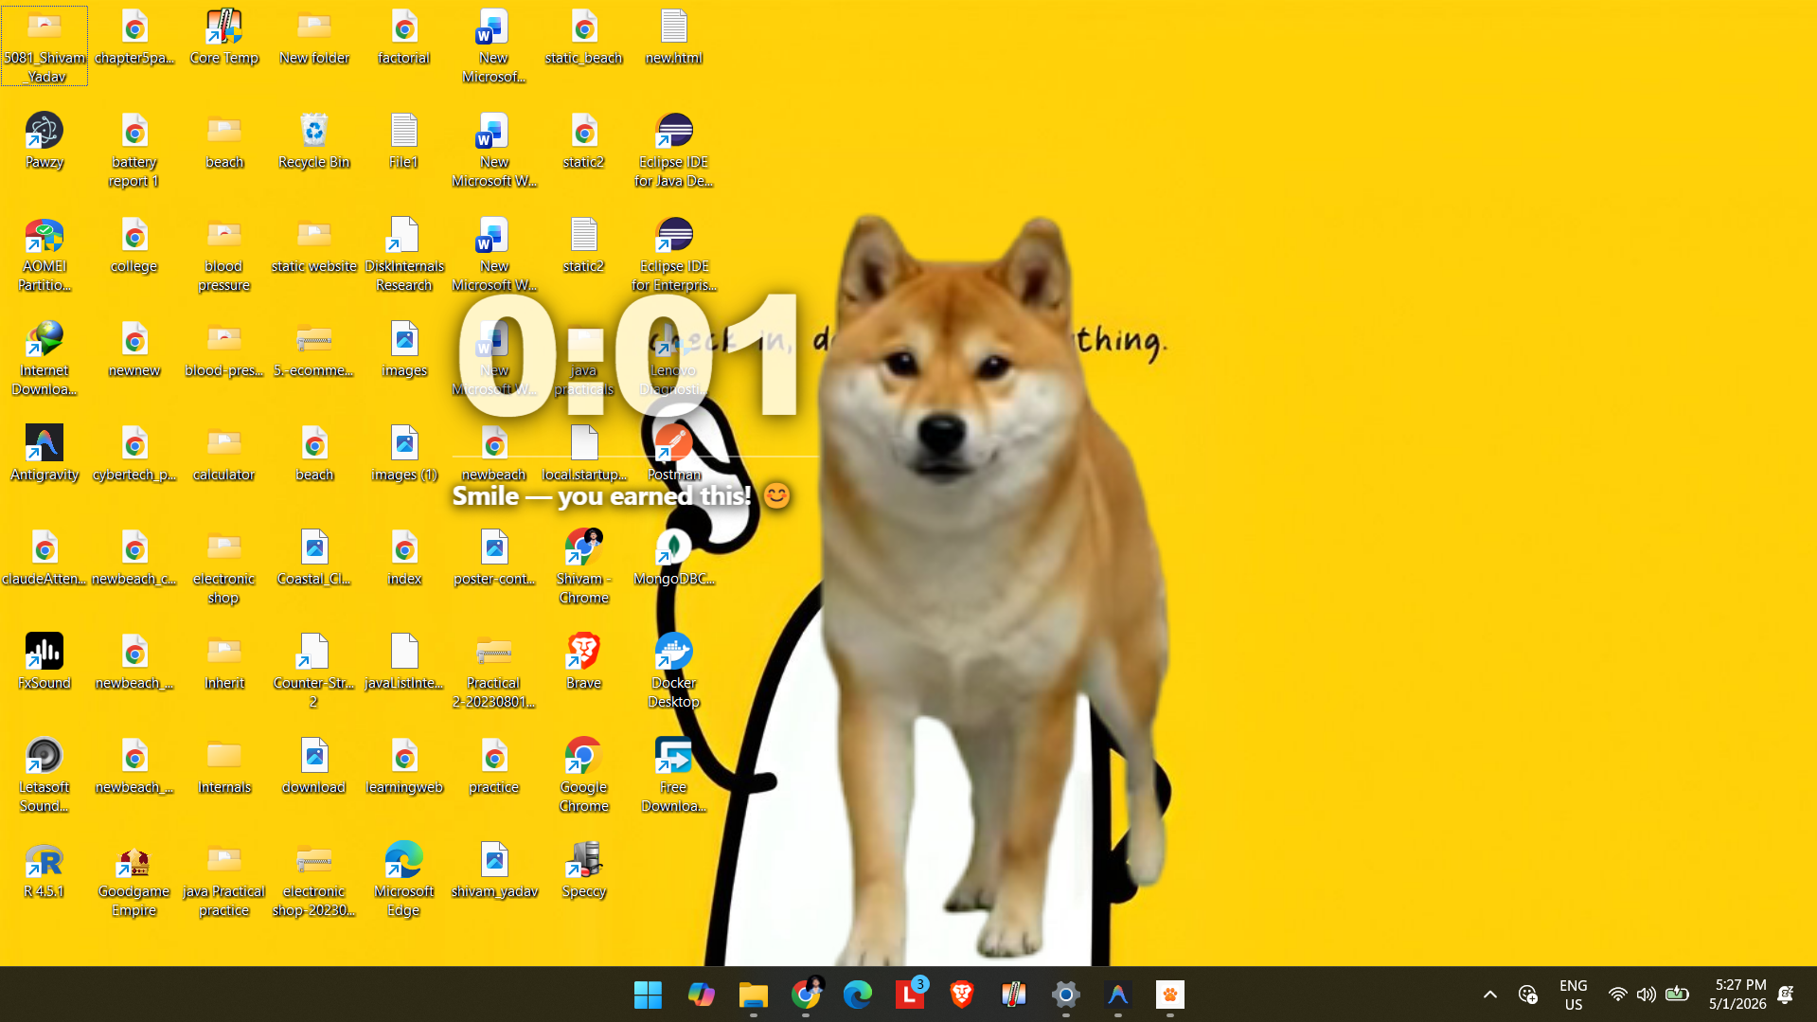The height and width of the screenshot is (1022, 1817).
Task: Click the shivam_yadav image file
Action: (494, 870)
